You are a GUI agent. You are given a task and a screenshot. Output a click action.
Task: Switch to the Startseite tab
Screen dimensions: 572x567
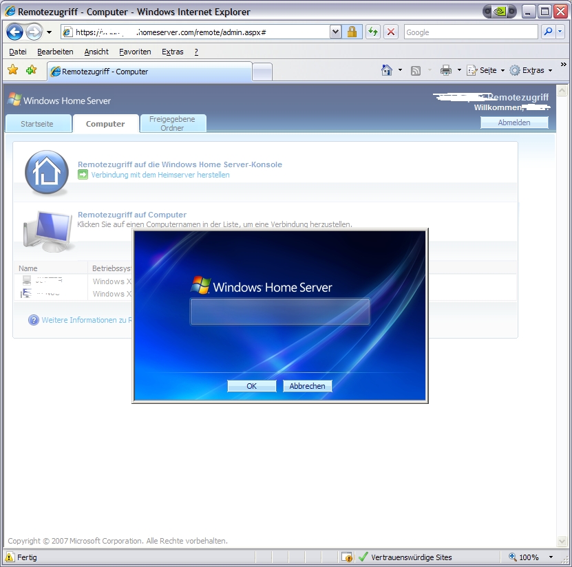click(x=38, y=123)
